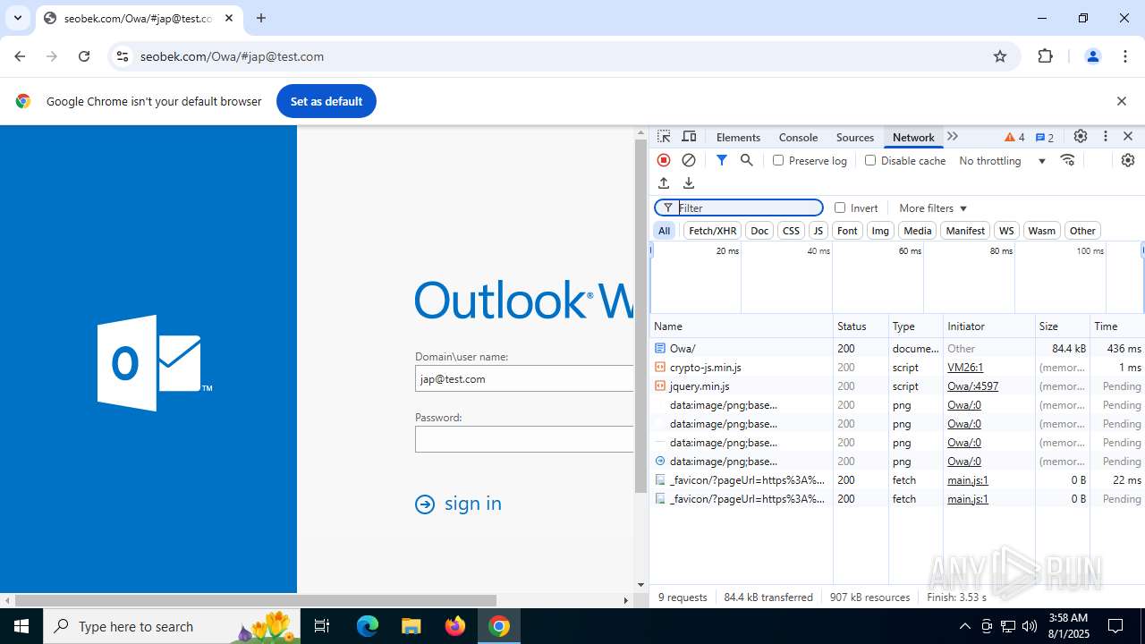Viewport: 1145px width, 644px height.
Task: Select the Network tab
Action: coord(913,137)
